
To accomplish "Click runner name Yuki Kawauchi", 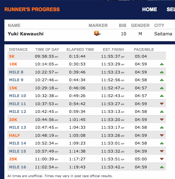I will (25, 34).
